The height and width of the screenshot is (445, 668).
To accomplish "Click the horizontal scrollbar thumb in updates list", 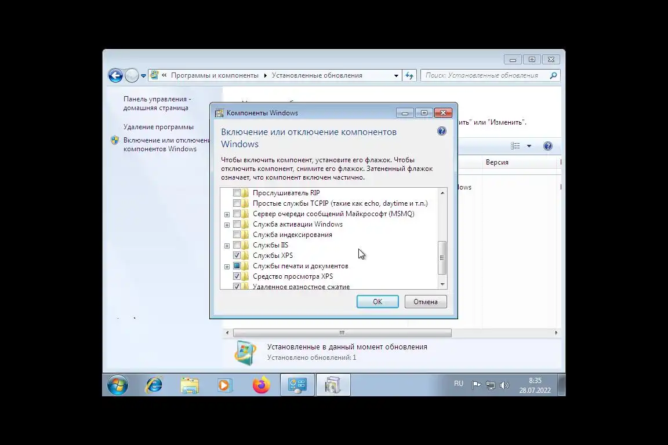I will coord(342,333).
